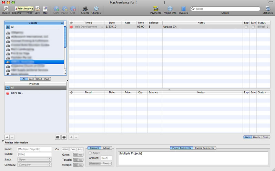
Task: Toggle iCal Billed option
Action: (65, 149)
